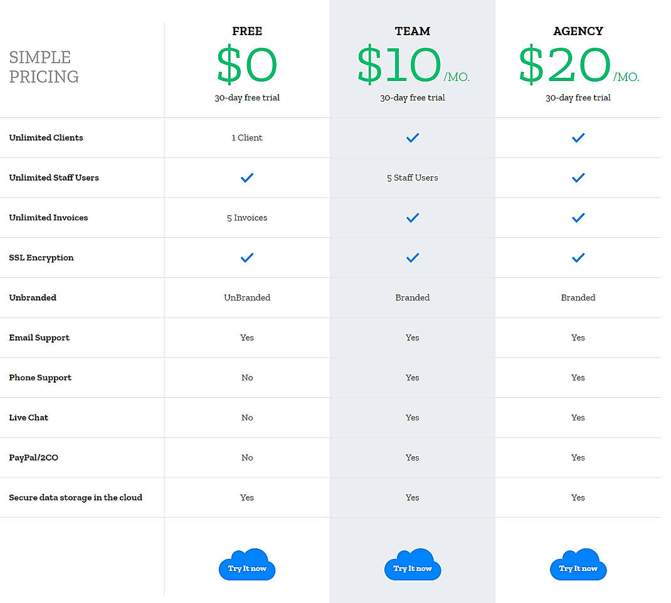Click '30-day free trial' under Team plan

[x=413, y=98]
